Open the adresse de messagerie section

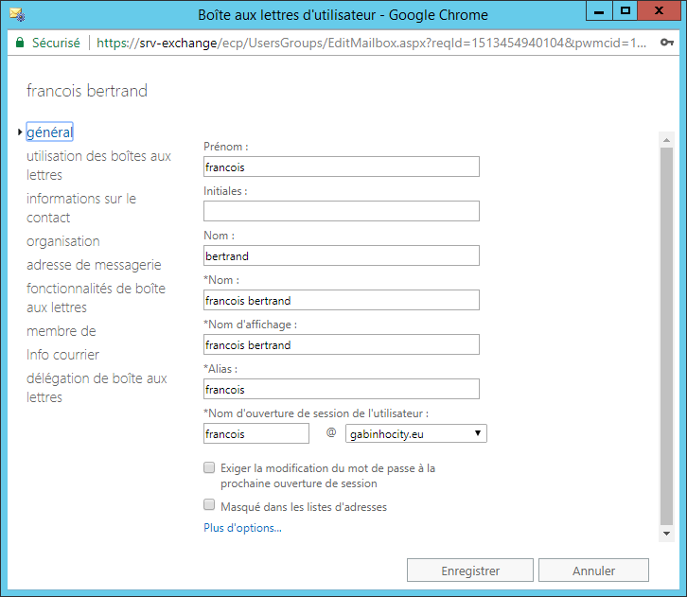tap(94, 265)
